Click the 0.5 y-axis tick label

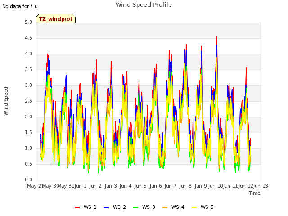click(x=29, y=164)
